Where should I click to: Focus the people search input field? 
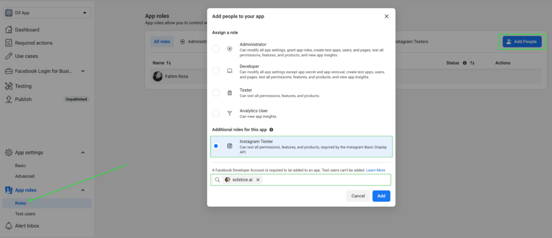pos(301,180)
